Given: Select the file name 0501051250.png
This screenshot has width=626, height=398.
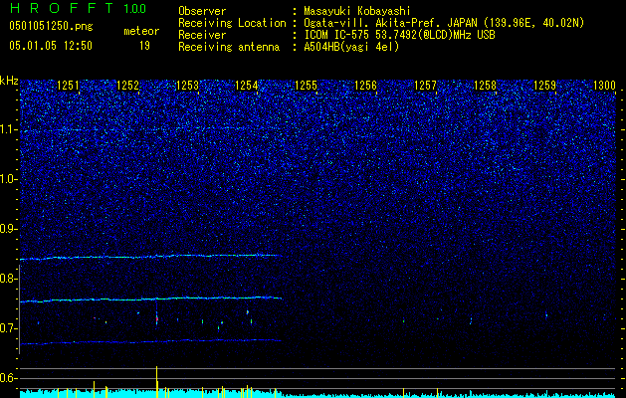Looking at the screenshot, I should (51, 27).
